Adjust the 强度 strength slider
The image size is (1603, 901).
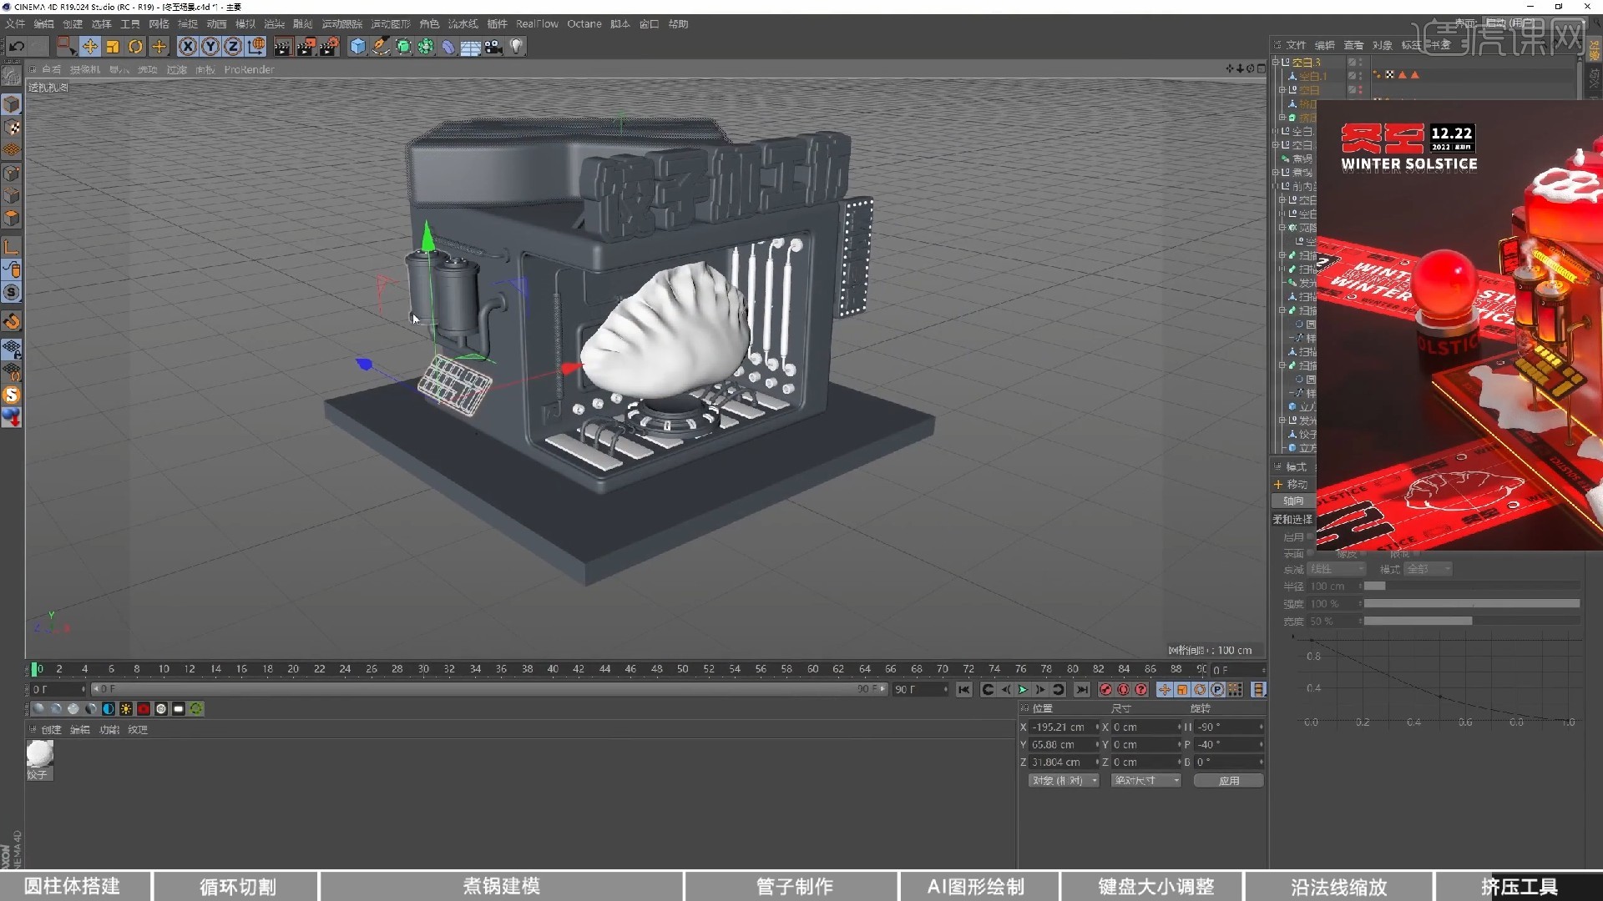tap(1471, 604)
